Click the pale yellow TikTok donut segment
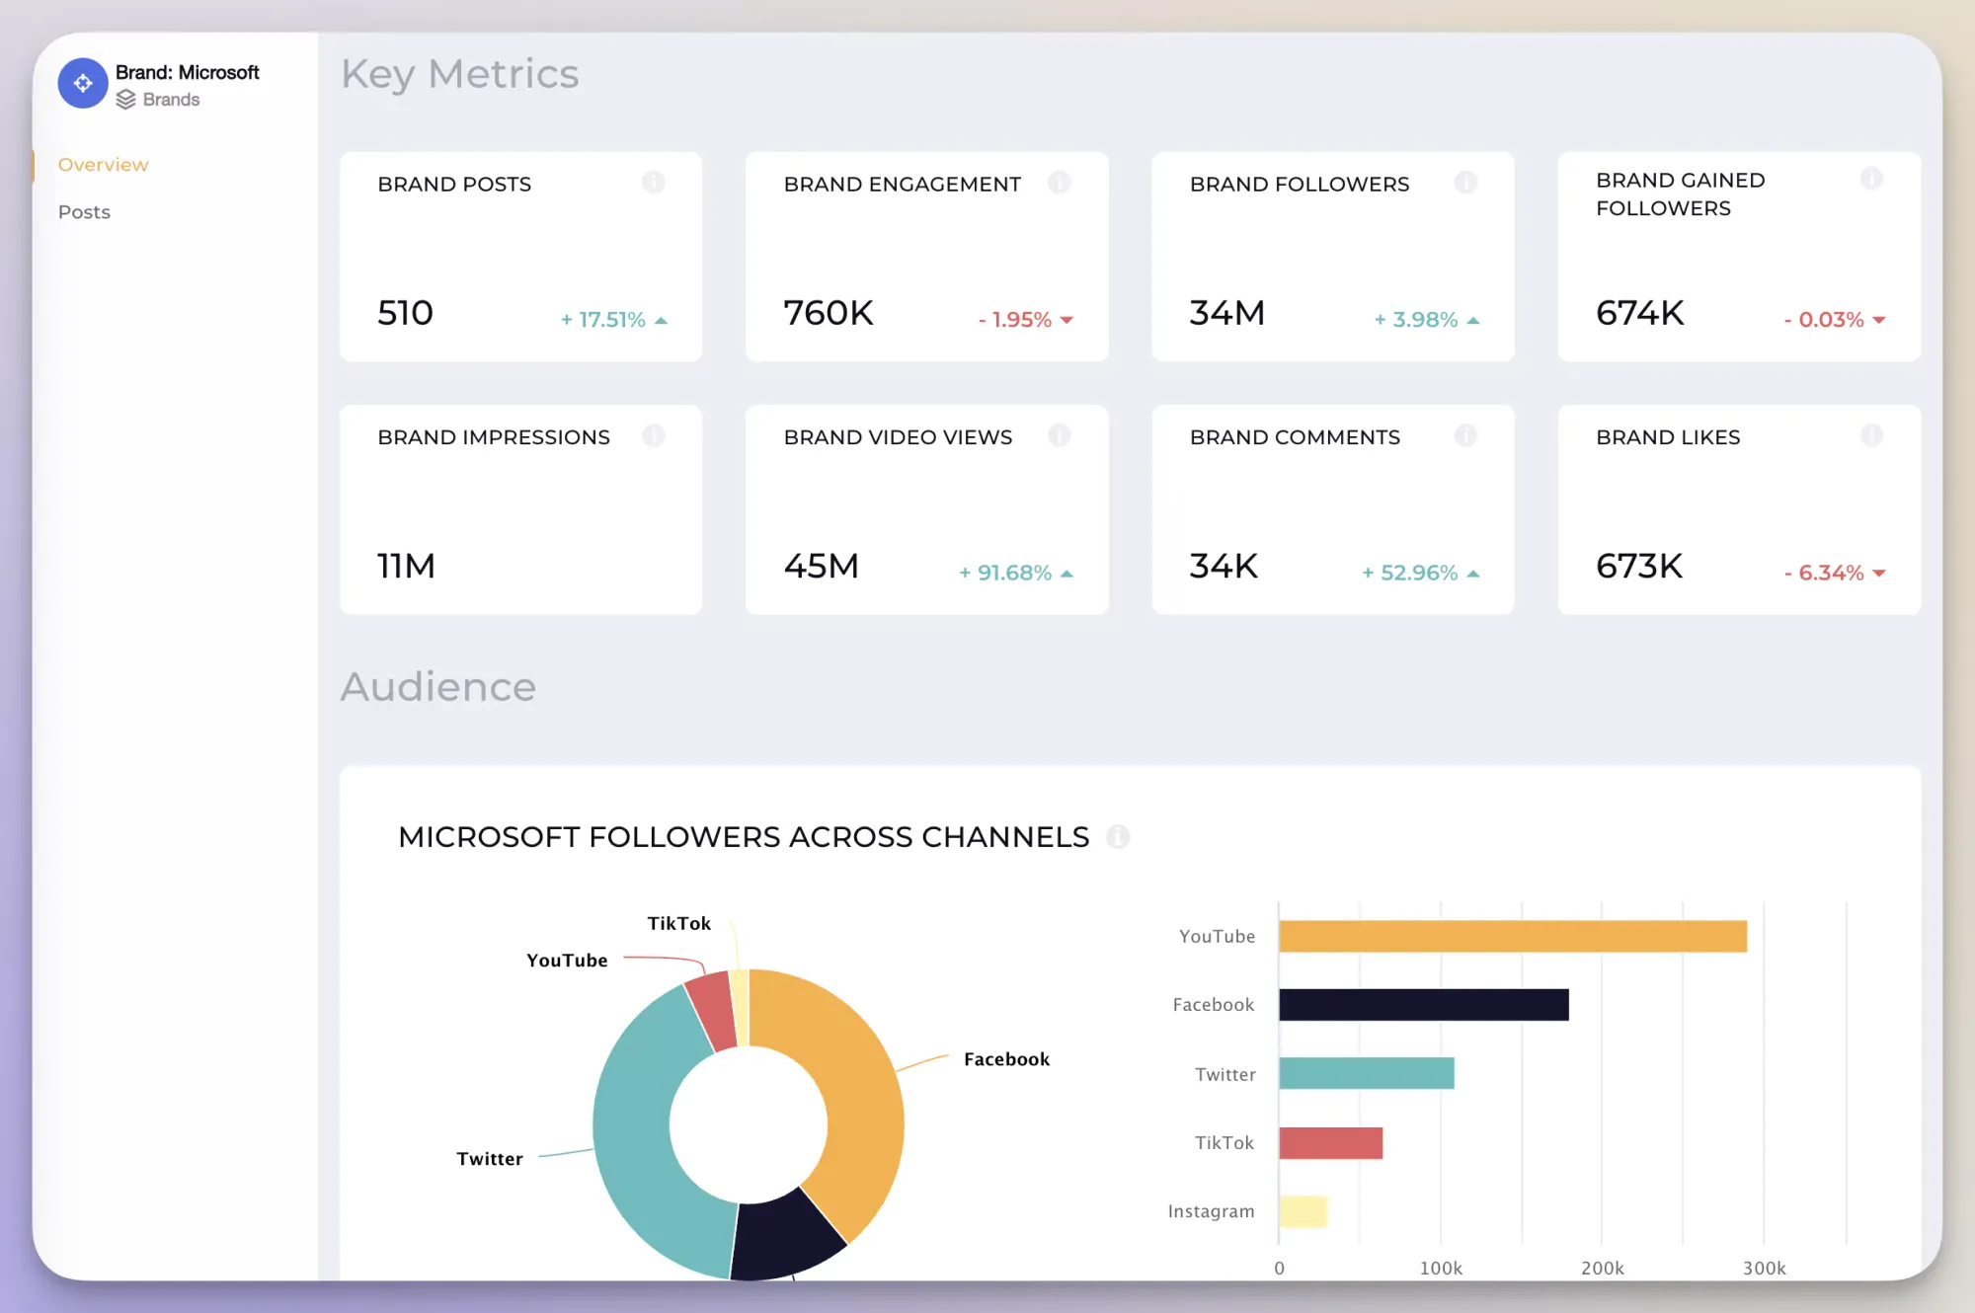This screenshot has width=1975, height=1313. pyautogui.click(x=741, y=1007)
